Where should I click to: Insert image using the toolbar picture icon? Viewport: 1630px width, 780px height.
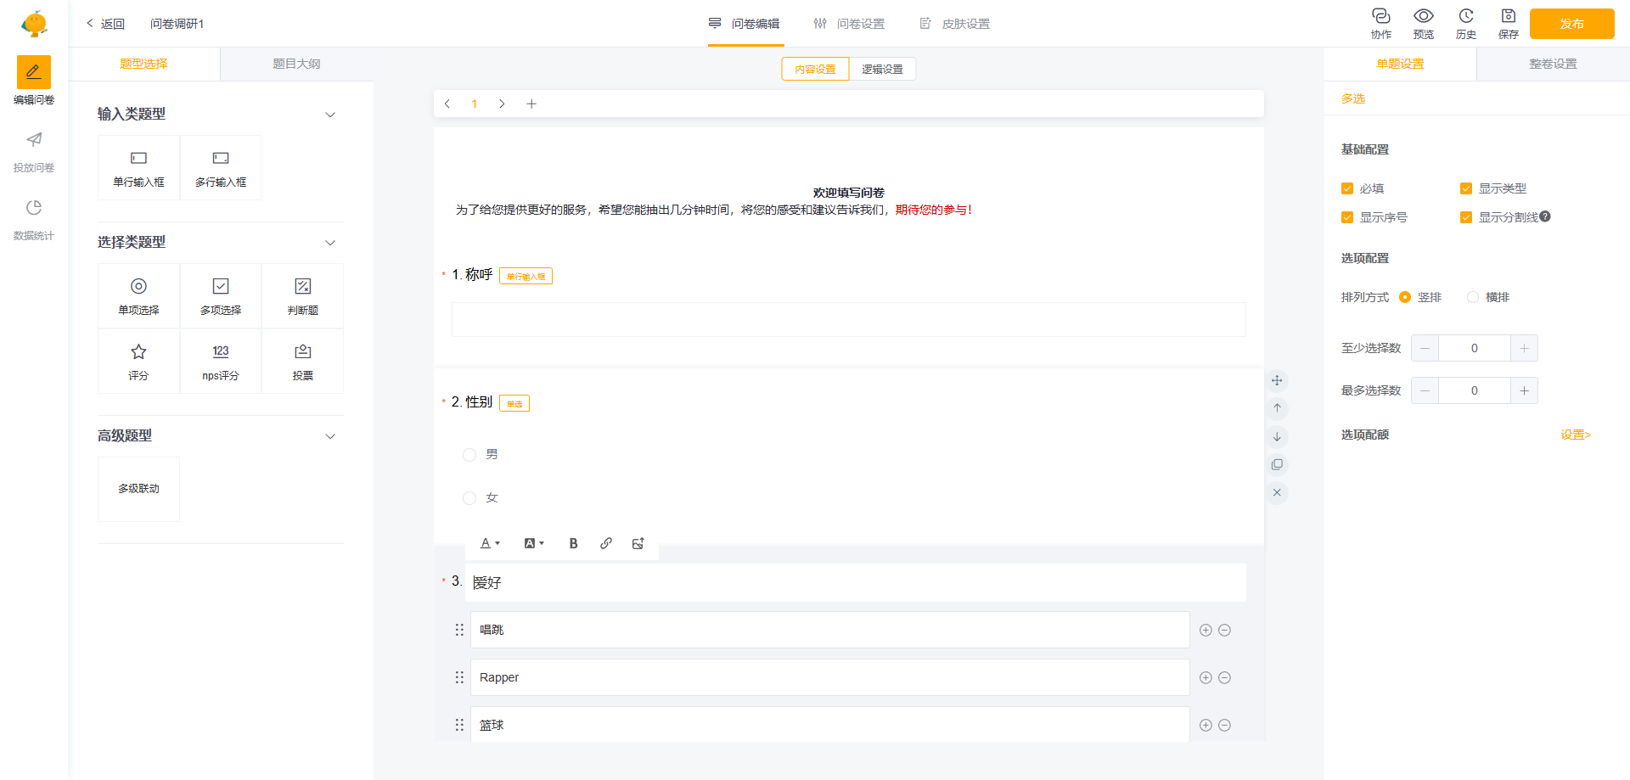point(638,543)
